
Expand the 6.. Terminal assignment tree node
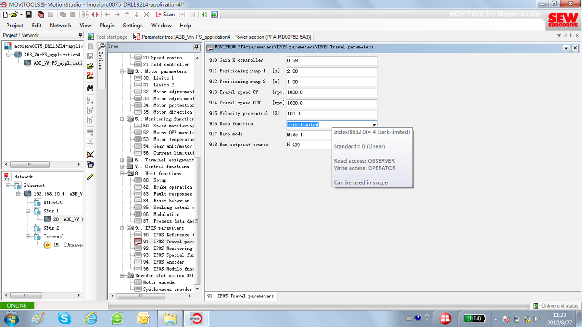(x=123, y=160)
